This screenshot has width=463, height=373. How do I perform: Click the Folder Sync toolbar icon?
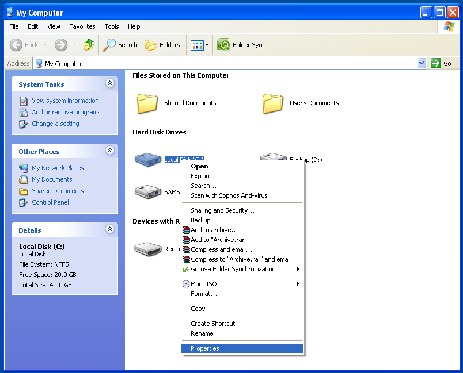point(223,45)
